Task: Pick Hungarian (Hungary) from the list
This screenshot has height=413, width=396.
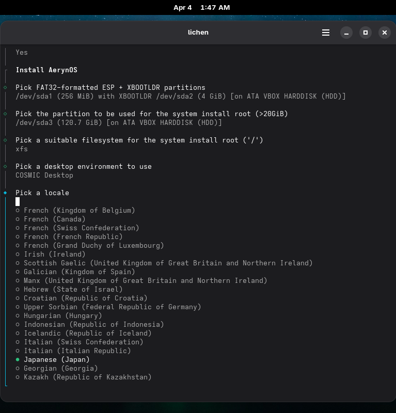Action: [62, 315]
